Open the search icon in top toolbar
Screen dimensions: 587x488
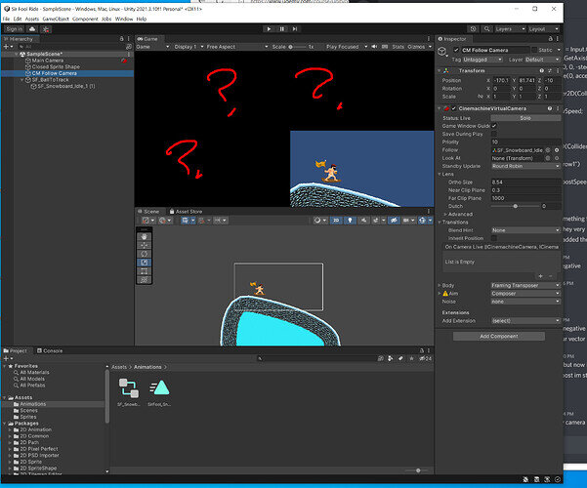(486, 29)
